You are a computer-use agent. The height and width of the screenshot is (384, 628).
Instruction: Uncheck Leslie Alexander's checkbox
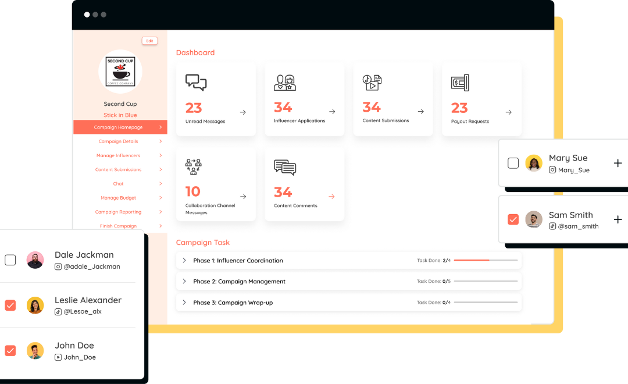10,305
